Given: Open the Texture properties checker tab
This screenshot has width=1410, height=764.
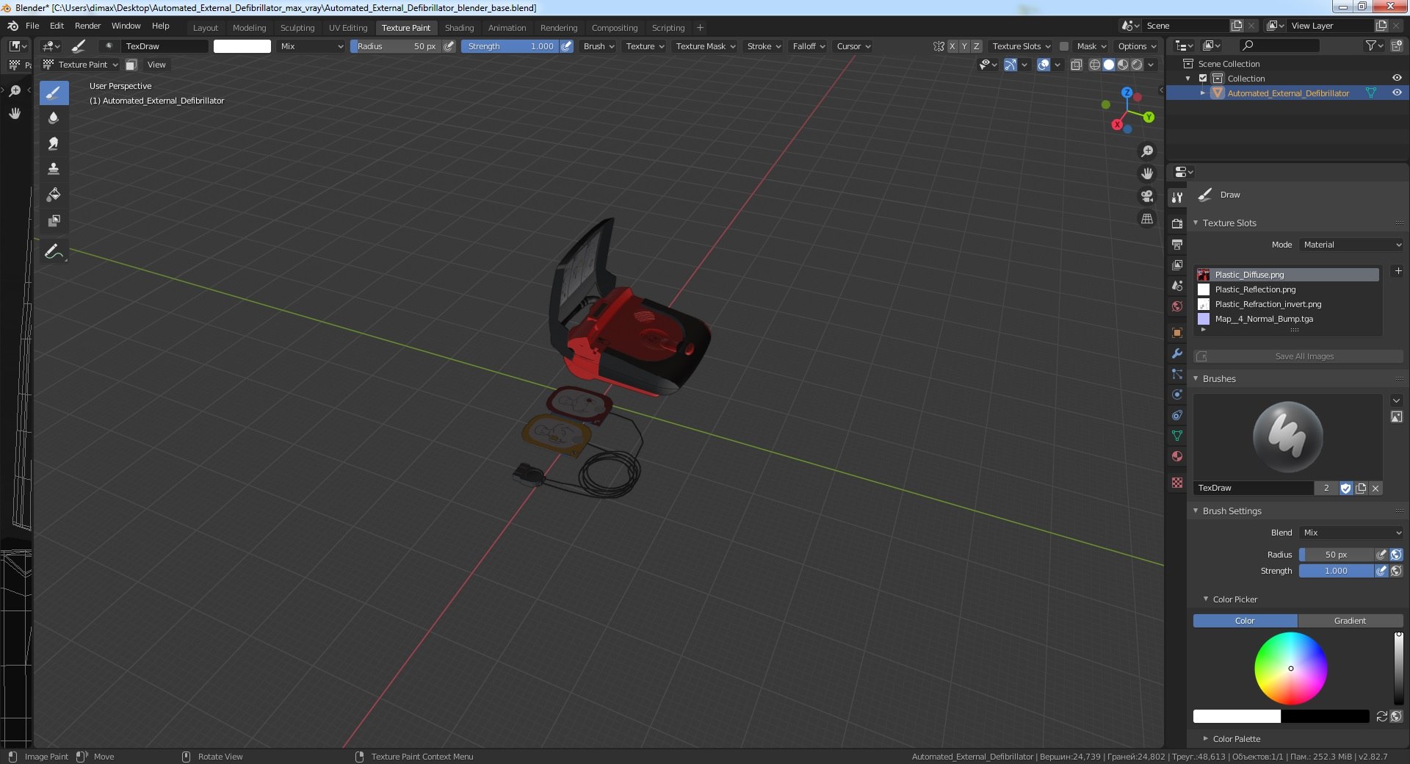Looking at the screenshot, I should (1177, 483).
